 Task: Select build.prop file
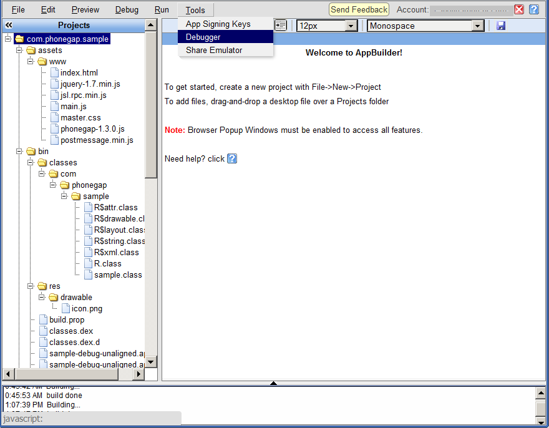coord(67,319)
